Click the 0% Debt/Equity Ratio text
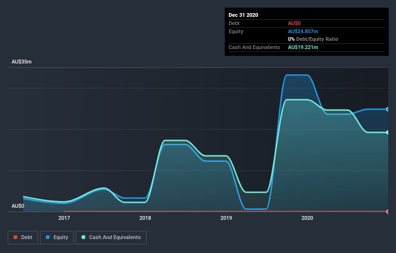This screenshot has height=253, width=396. (313, 39)
